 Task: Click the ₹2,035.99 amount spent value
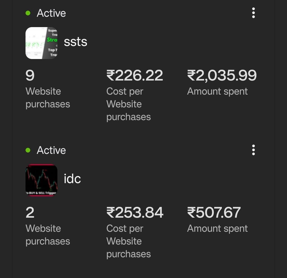click(x=222, y=75)
